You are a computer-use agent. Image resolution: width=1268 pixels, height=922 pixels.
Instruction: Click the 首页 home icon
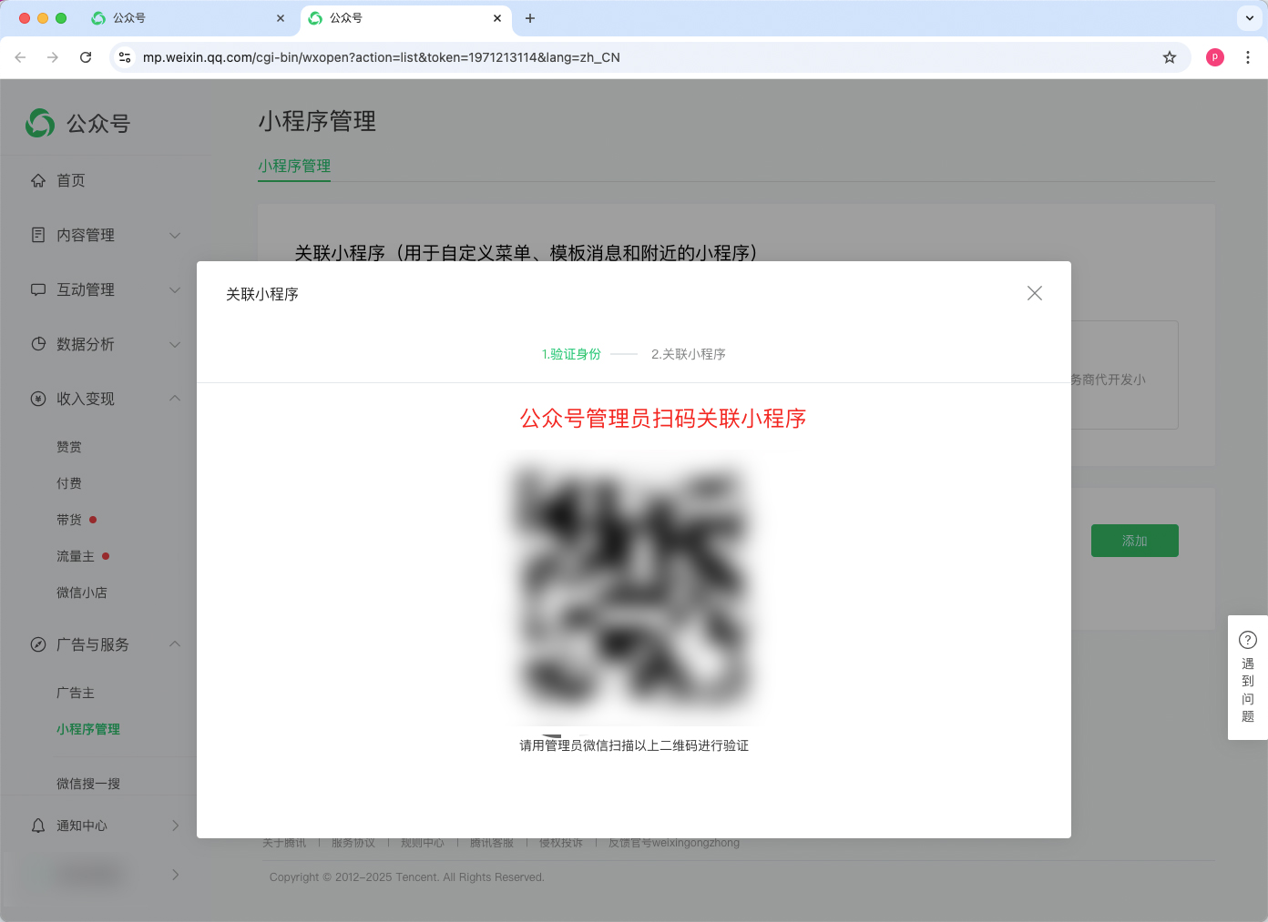(x=38, y=180)
